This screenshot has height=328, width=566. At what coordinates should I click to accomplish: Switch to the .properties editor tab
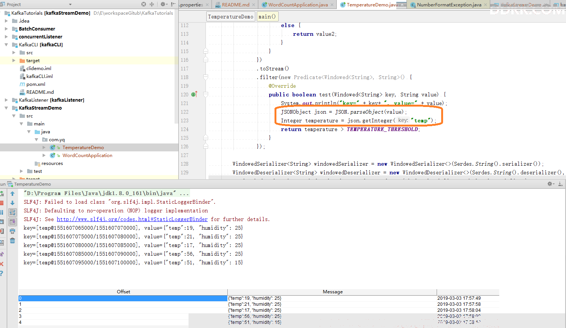[194, 5]
